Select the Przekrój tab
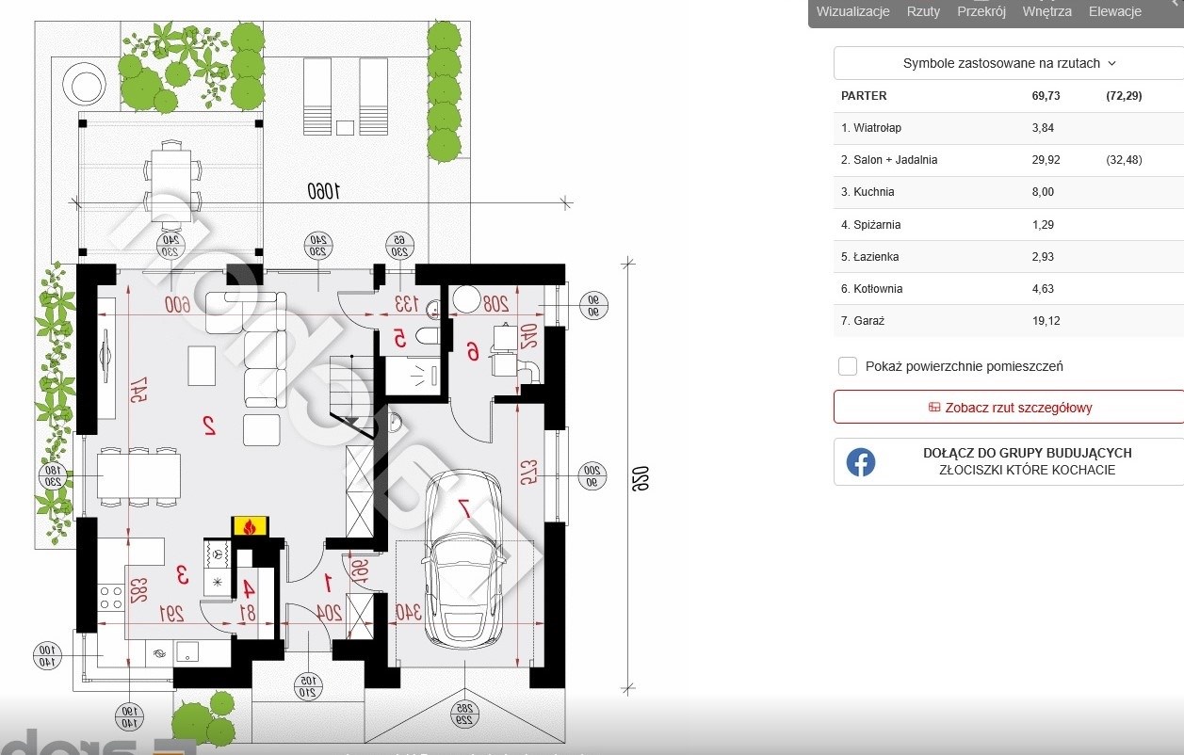Screen dimensions: 1184x755 (x=981, y=11)
